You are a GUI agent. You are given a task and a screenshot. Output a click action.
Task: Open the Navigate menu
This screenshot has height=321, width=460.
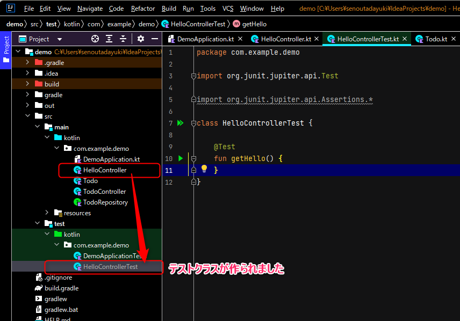[90, 9]
